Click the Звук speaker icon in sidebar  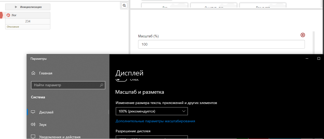(33, 125)
